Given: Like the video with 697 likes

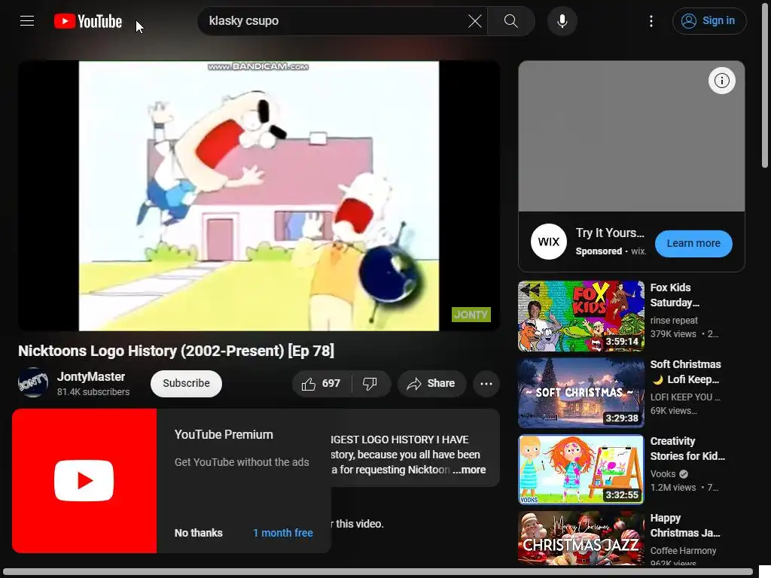Looking at the screenshot, I should (322, 383).
